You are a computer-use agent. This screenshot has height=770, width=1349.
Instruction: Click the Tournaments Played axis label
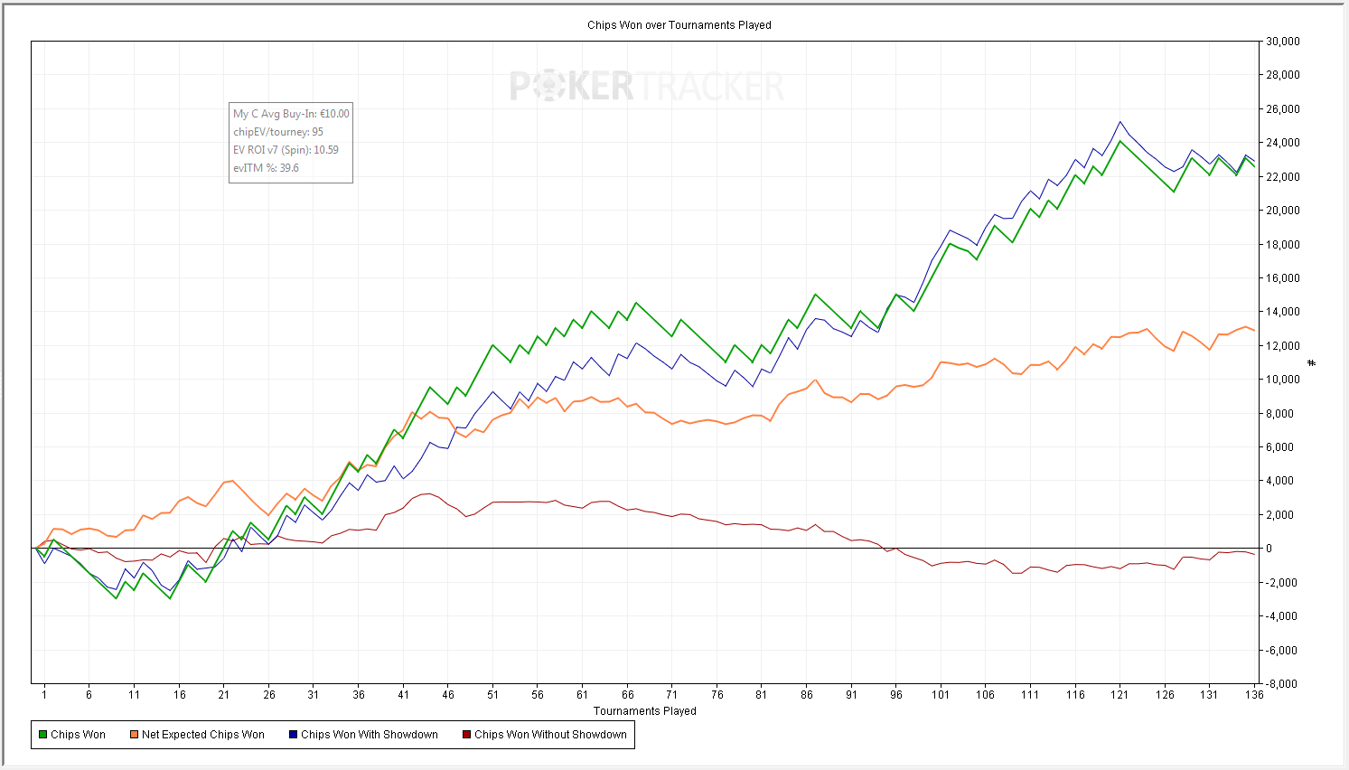(x=645, y=711)
